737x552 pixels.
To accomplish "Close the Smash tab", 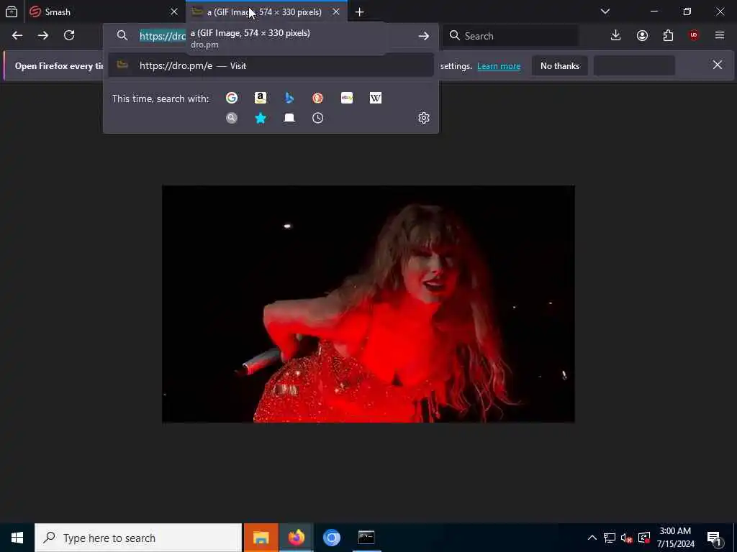I will 174,11.
